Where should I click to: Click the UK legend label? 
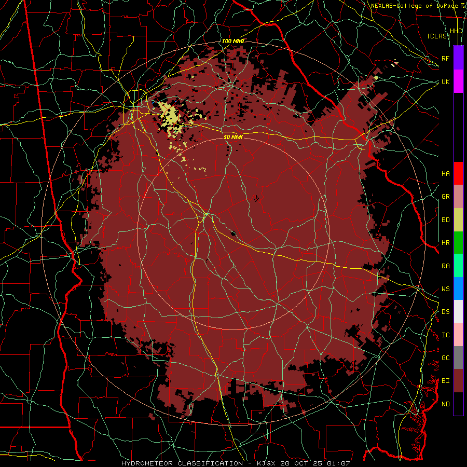click(445, 81)
